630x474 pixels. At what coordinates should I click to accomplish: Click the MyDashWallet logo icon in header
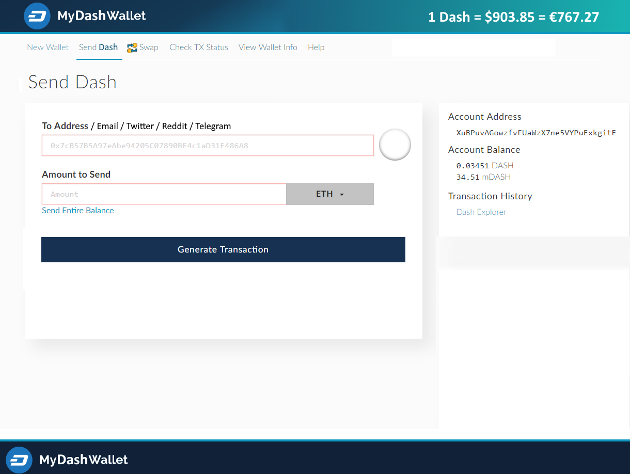pyautogui.click(x=37, y=16)
